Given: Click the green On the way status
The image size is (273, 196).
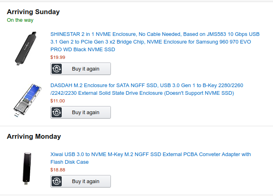Looking at the screenshot, I should tap(20, 20).
